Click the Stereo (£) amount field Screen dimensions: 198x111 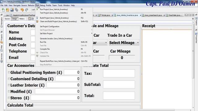pos(55,98)
